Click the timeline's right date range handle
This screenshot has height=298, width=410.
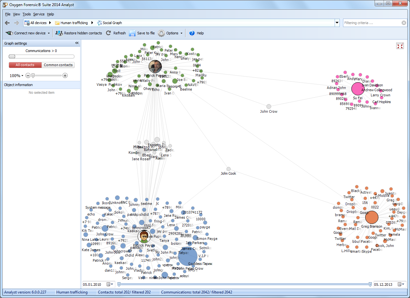click(x=370, y=284)
